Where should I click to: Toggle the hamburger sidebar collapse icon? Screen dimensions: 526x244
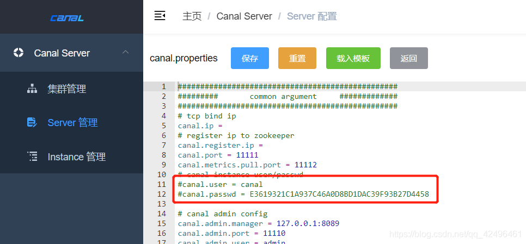click(160, 16)
